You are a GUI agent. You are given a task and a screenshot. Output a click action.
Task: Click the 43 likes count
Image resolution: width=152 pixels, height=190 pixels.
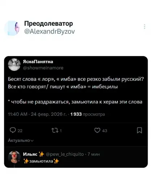[105, 131]
